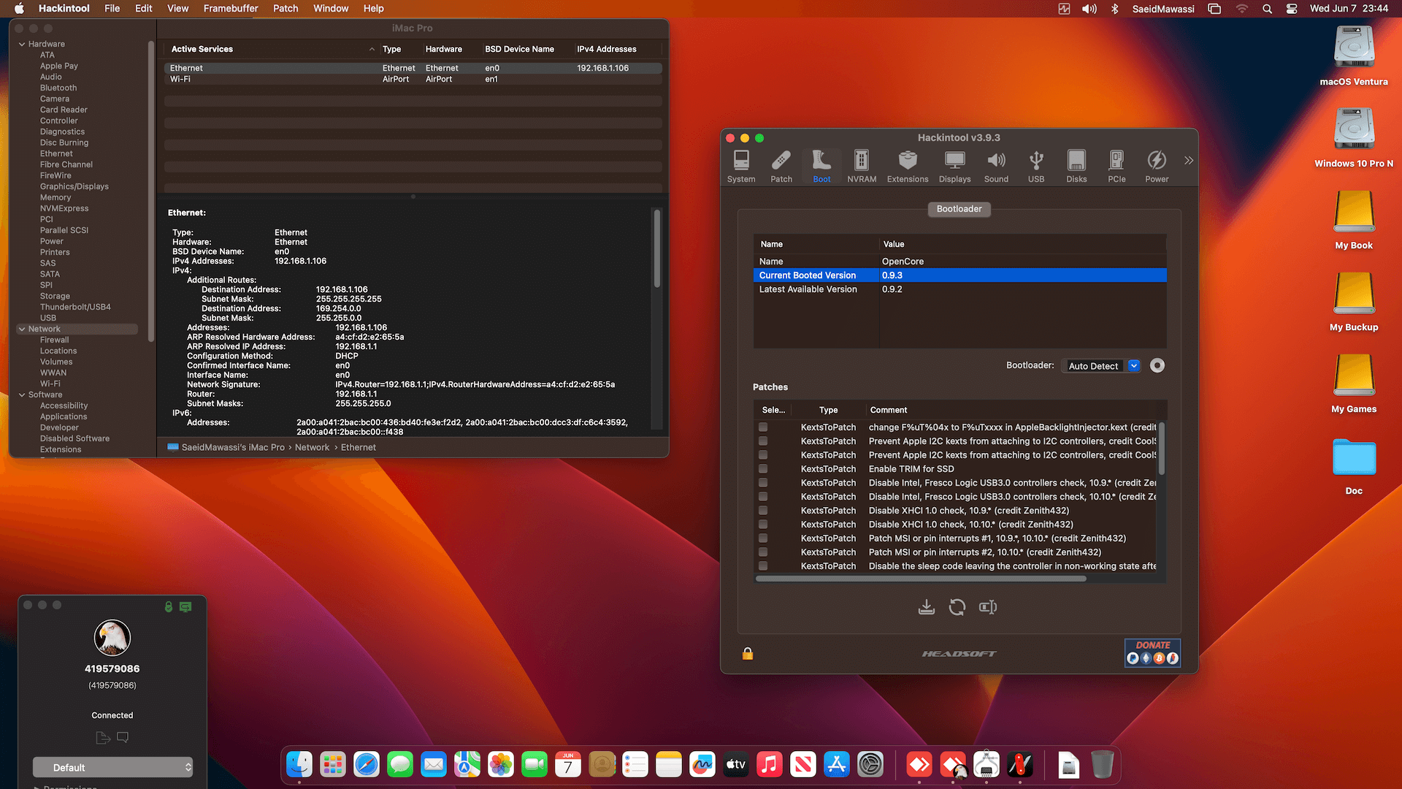1402x789 pixels.
Task: Select the Boot toolbar icon
Action: tap(821, 167)
